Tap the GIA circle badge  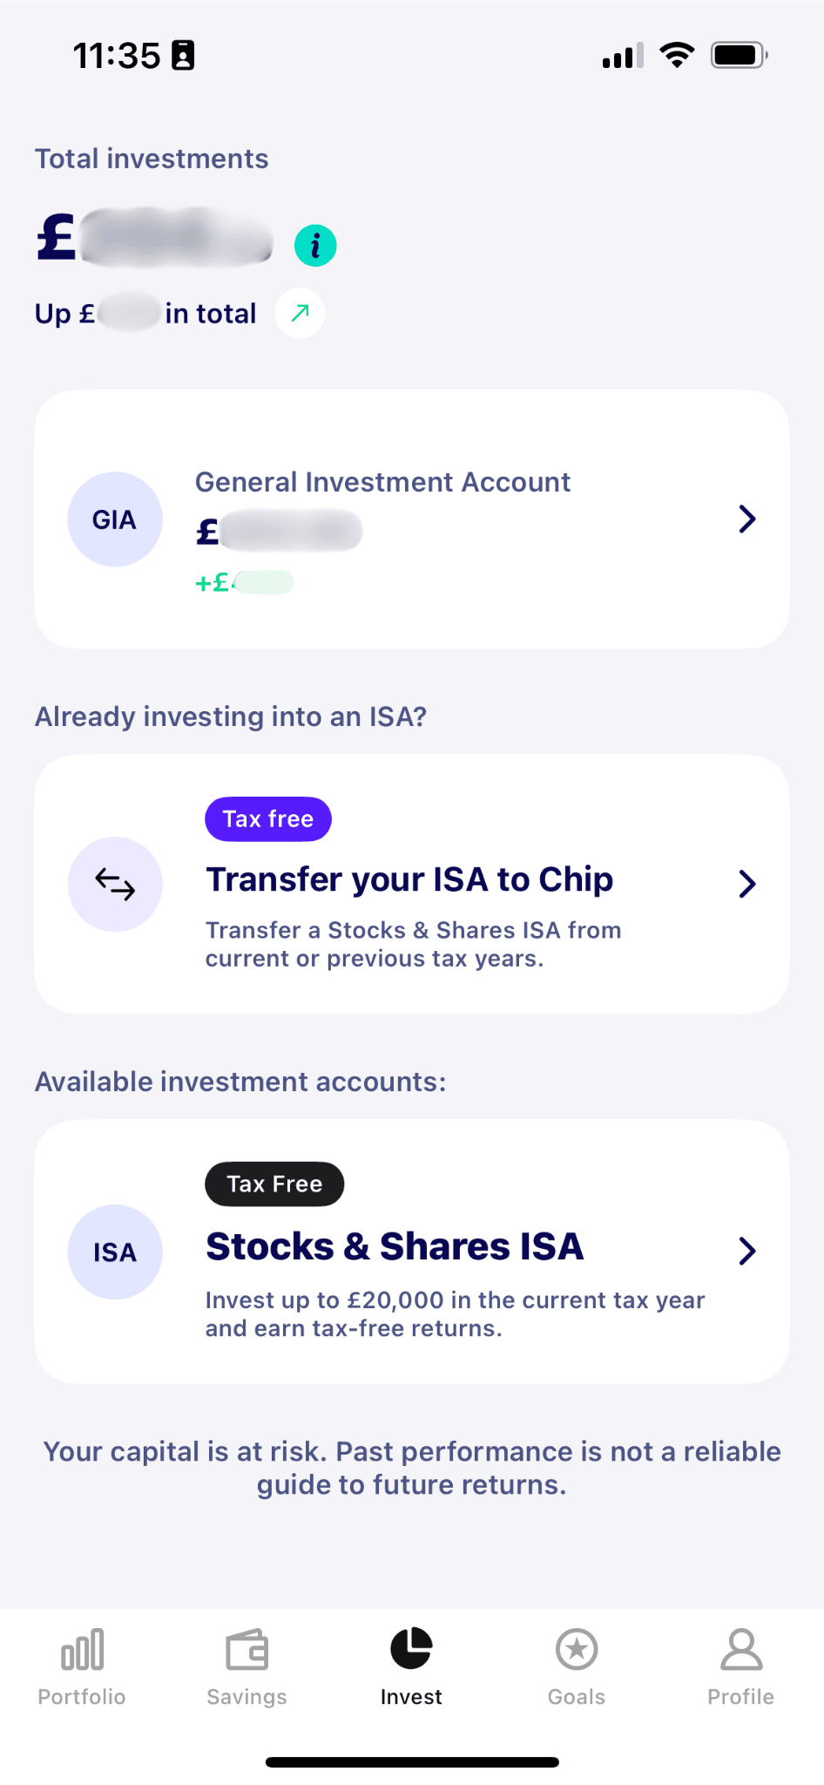(x=115, y=519)
